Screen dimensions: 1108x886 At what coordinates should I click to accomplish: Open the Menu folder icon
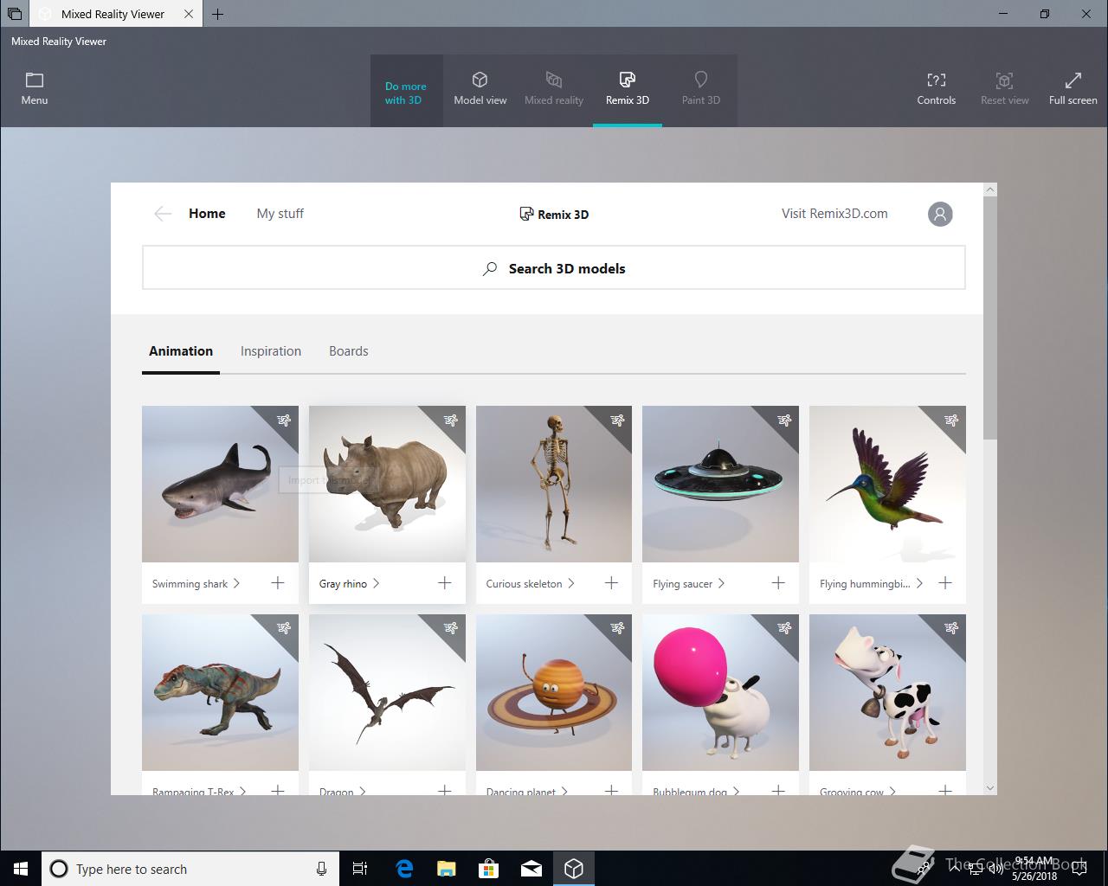click(35, 80)
